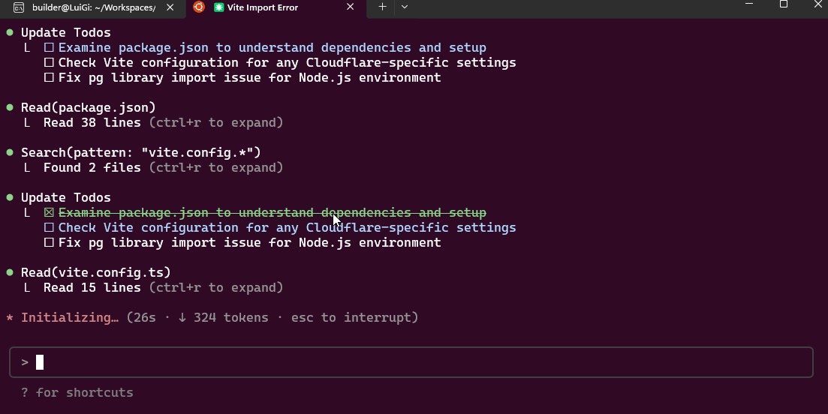
Task: Close the builder@LuiGi tab
Action: coord(170,7)
